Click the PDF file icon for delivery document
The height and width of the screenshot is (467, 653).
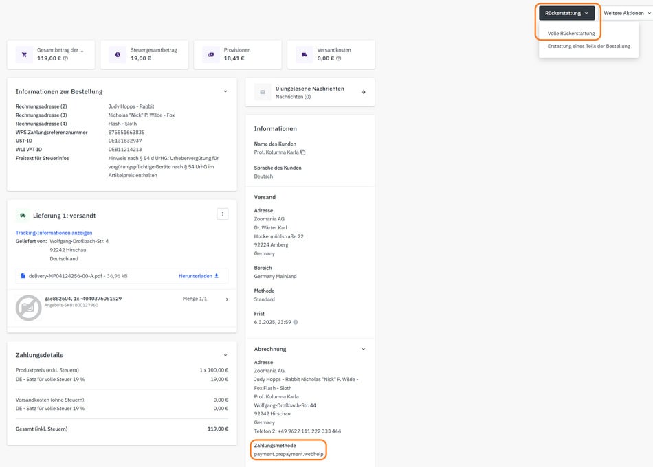(x=23, y=276)
